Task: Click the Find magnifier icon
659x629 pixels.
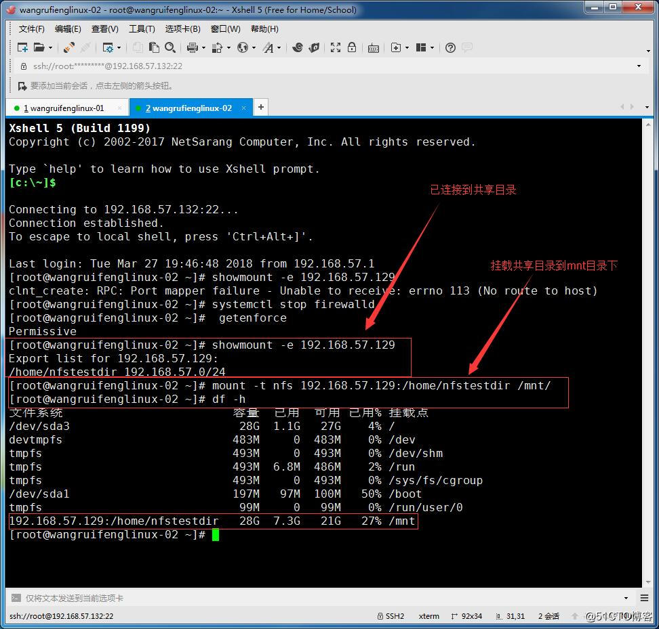Action: point(169,47)
